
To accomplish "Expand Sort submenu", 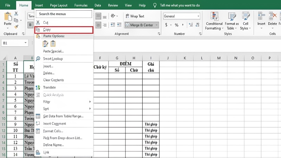I will point(64,109).
